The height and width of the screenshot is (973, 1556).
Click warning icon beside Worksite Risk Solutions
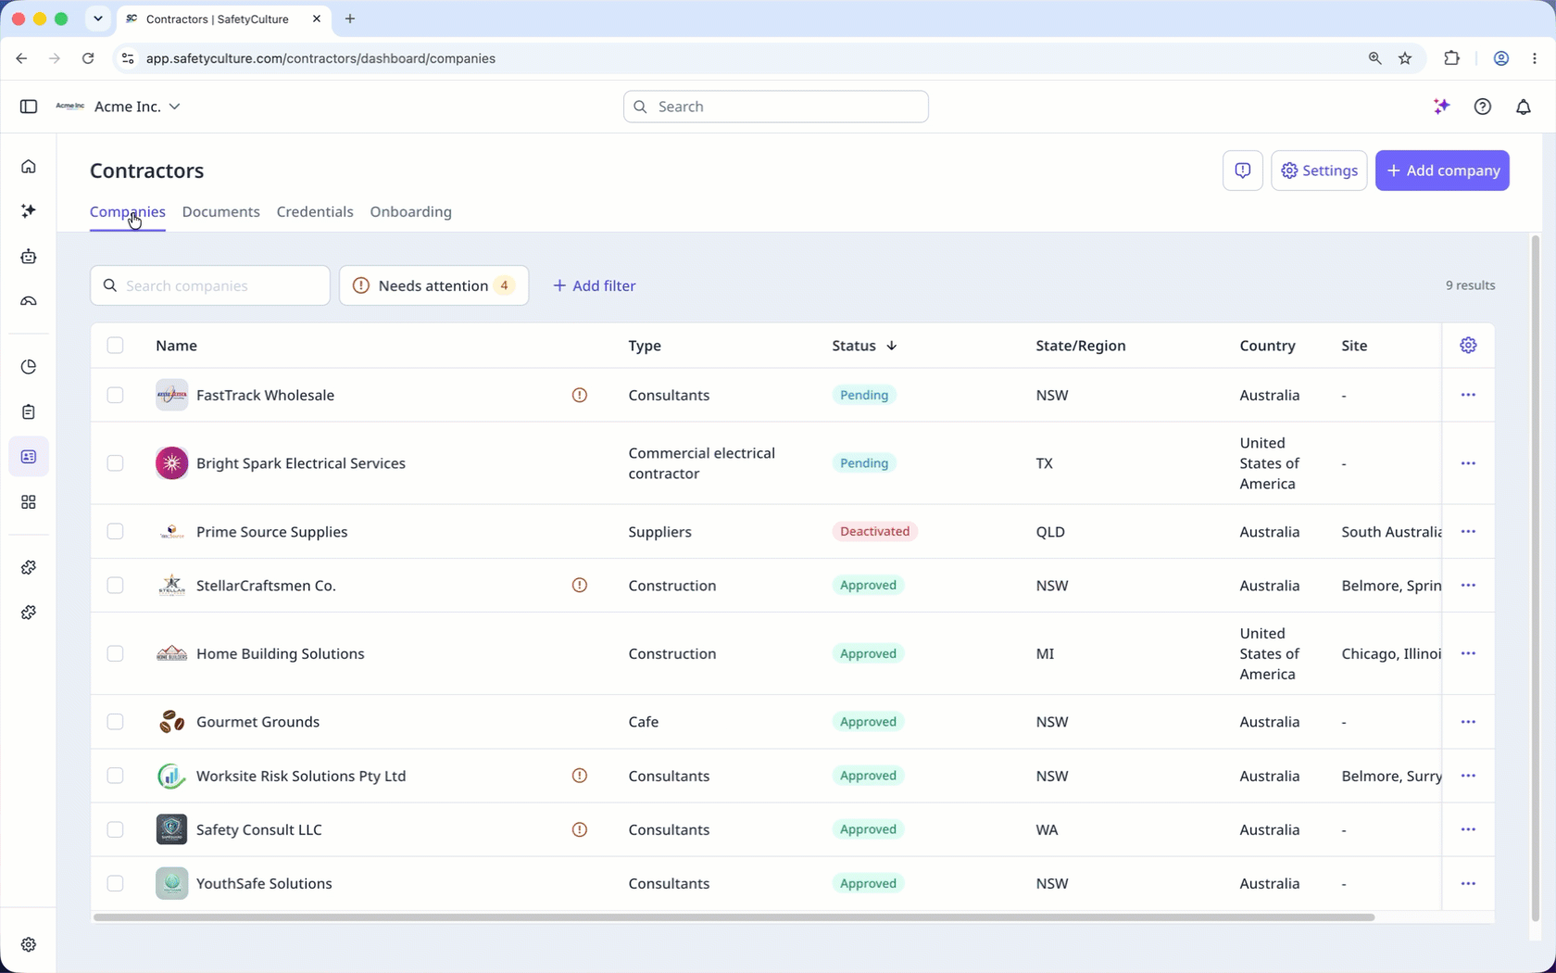click(579, 776)
